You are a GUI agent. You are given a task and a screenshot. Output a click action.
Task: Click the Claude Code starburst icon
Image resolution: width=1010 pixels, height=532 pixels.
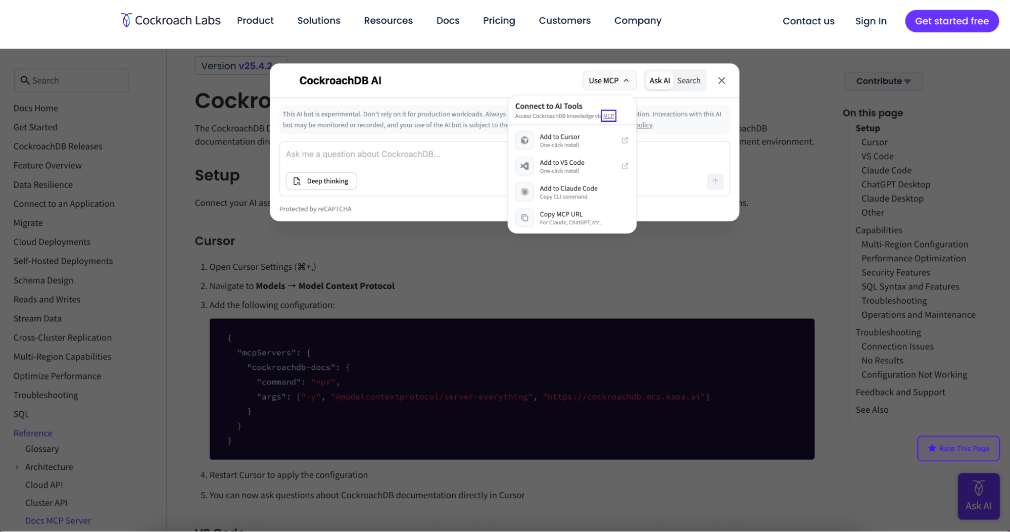pos(524,192)
